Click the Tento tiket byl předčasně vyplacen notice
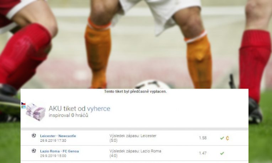272x163 pixels. pos(135,92)
